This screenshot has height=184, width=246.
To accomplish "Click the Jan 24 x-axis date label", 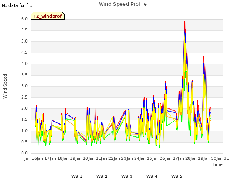I will click(133, 158).
